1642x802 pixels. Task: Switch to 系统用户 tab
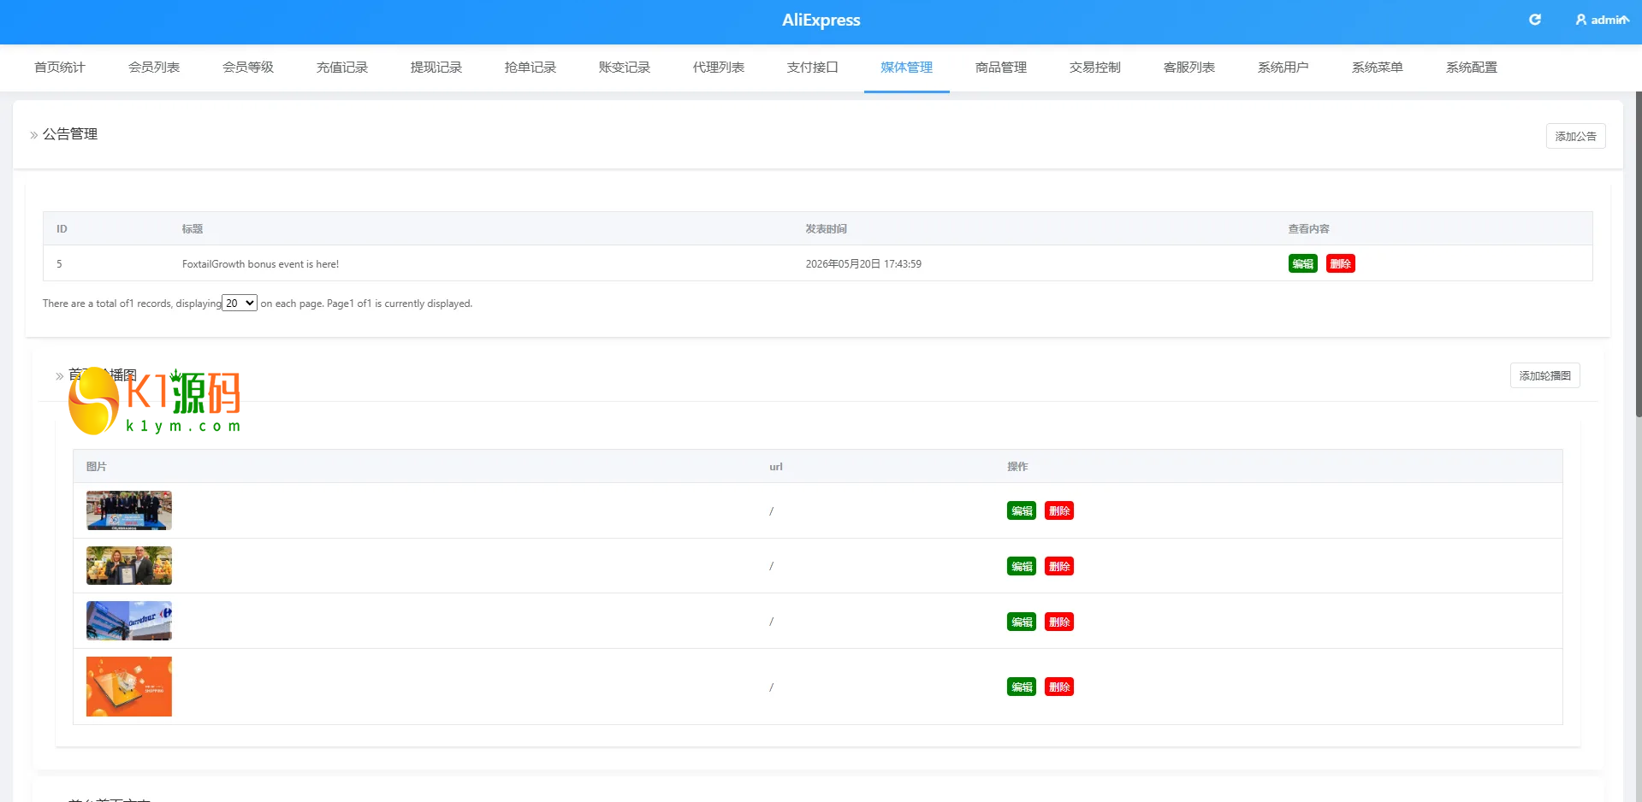[x=1283, y=68]
